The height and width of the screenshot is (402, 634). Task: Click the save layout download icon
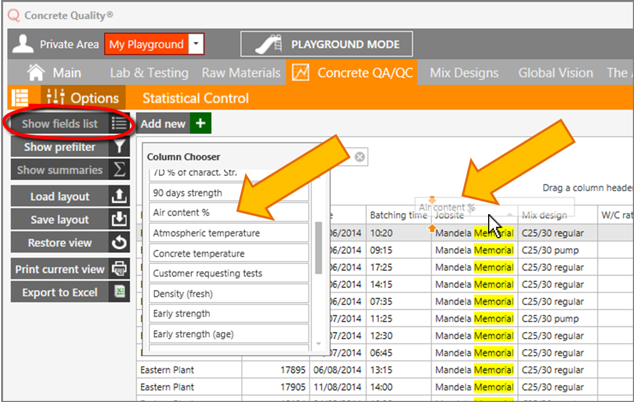pyautogui.click(x=119, y=220)
